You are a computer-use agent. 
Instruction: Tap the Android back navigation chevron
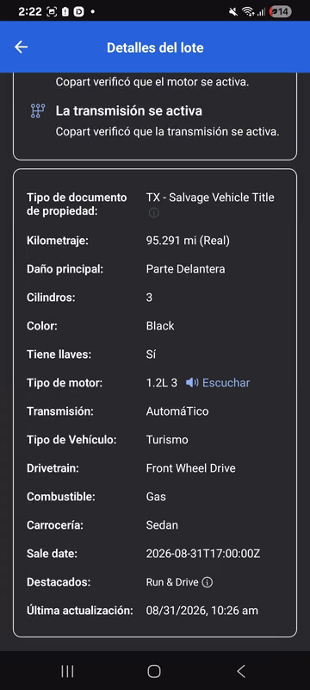[x=240, y=671]
